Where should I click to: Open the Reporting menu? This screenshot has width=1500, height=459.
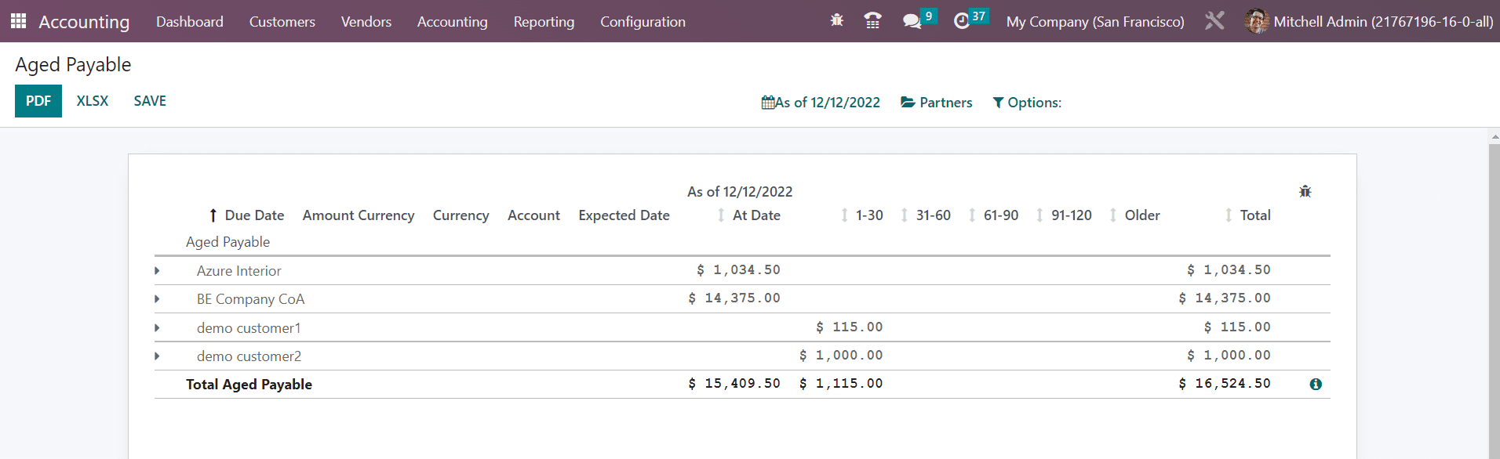coord(544,22)
